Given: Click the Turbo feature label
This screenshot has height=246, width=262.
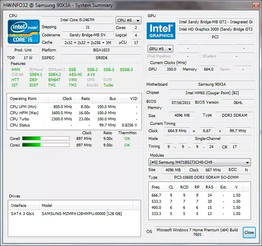Looking at the screenshot, I should 108,85.
